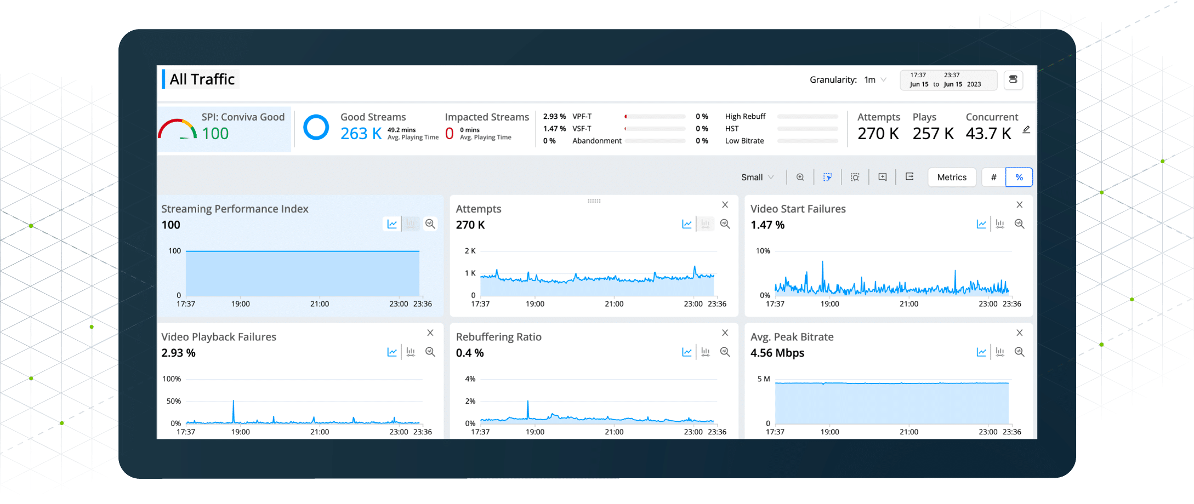
Task: Switch Video Start Failures to bar chart view
Action: click(x=1000, y=224)
